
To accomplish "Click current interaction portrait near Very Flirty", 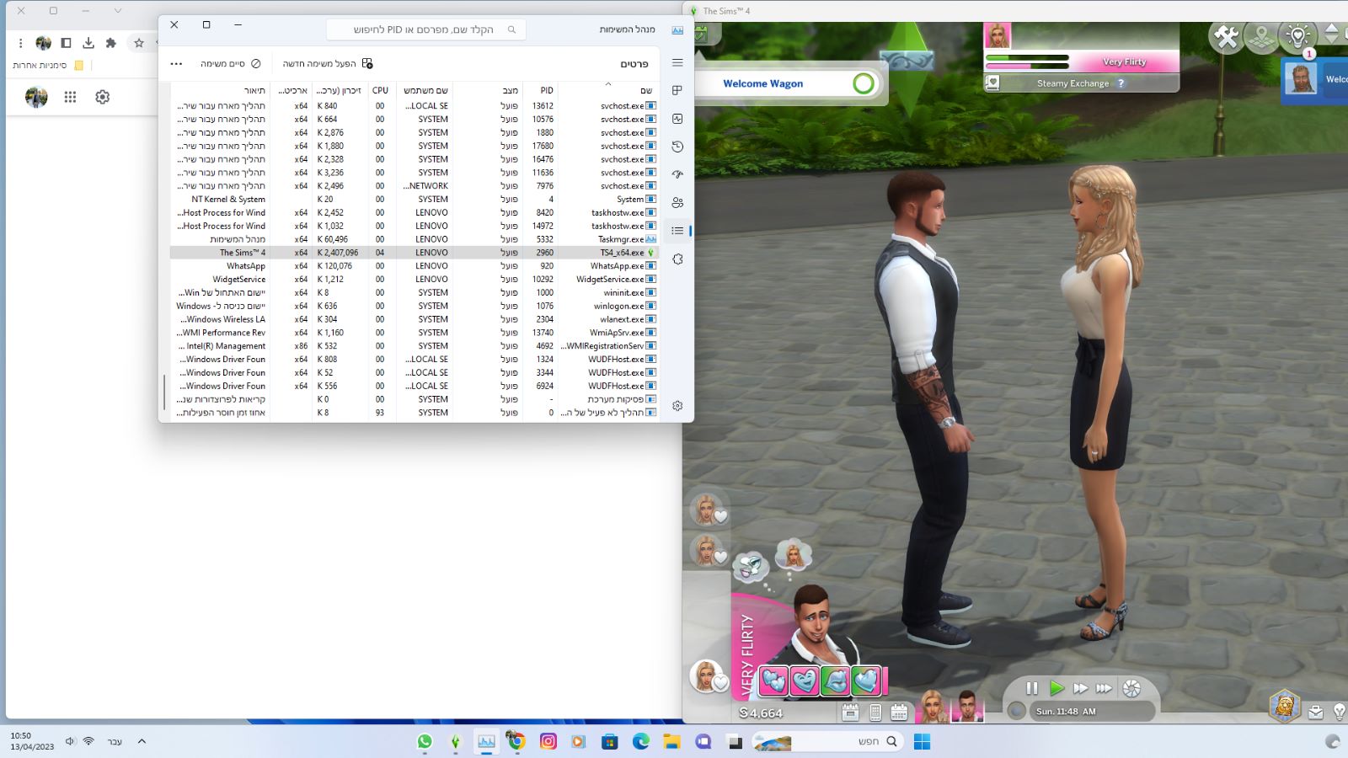I will (x=708, y=675).
